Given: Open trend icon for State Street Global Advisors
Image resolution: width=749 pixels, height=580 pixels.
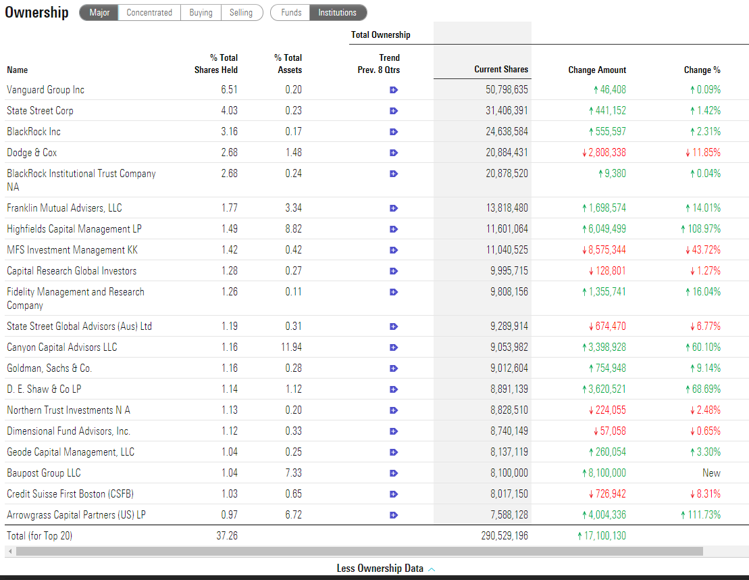Looking at the screenshot, I should tap(394, 327).
